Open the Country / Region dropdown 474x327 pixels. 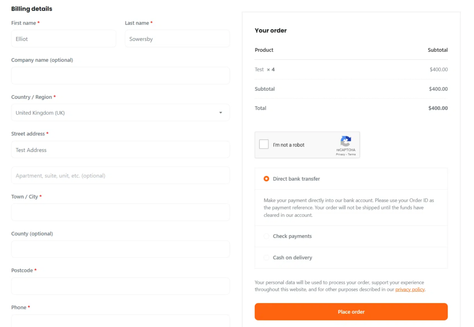(120, 113)
